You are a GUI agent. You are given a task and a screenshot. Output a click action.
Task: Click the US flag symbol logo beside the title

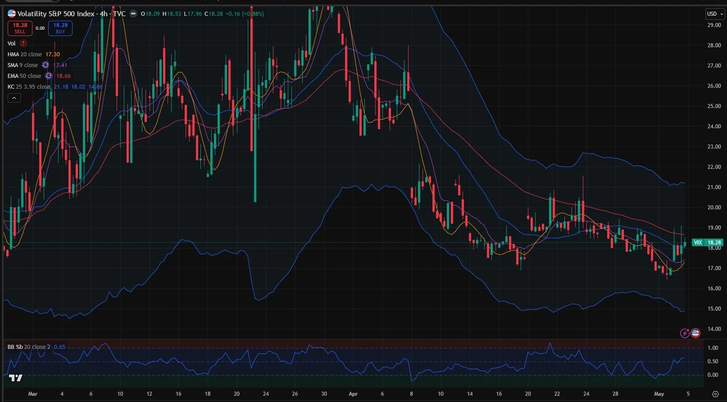tap(12, 14)
